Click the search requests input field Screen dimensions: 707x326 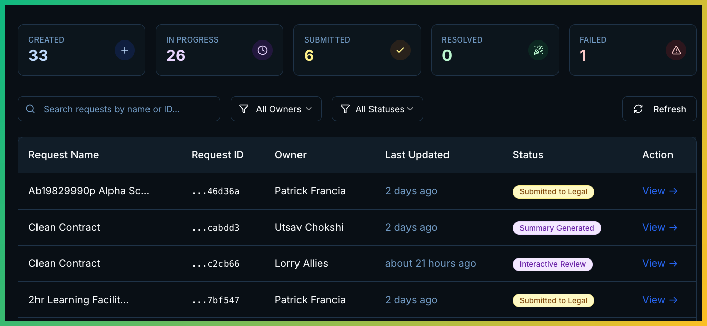click(119, 109)
